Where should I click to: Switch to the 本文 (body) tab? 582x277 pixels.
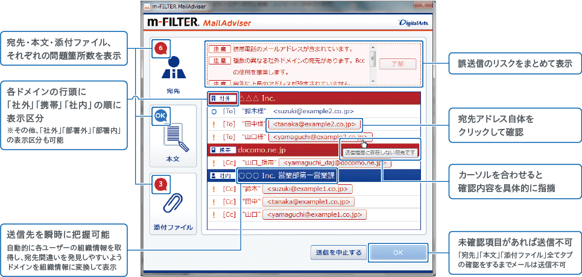pyautogui.click(x=173, y=136)
